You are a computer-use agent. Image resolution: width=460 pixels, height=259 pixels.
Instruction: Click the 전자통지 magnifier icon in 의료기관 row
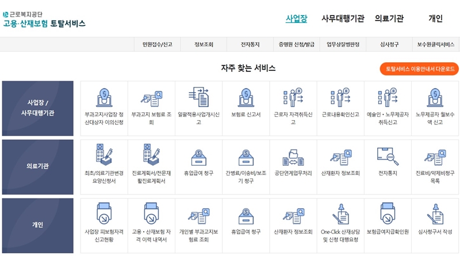[388, 156]
